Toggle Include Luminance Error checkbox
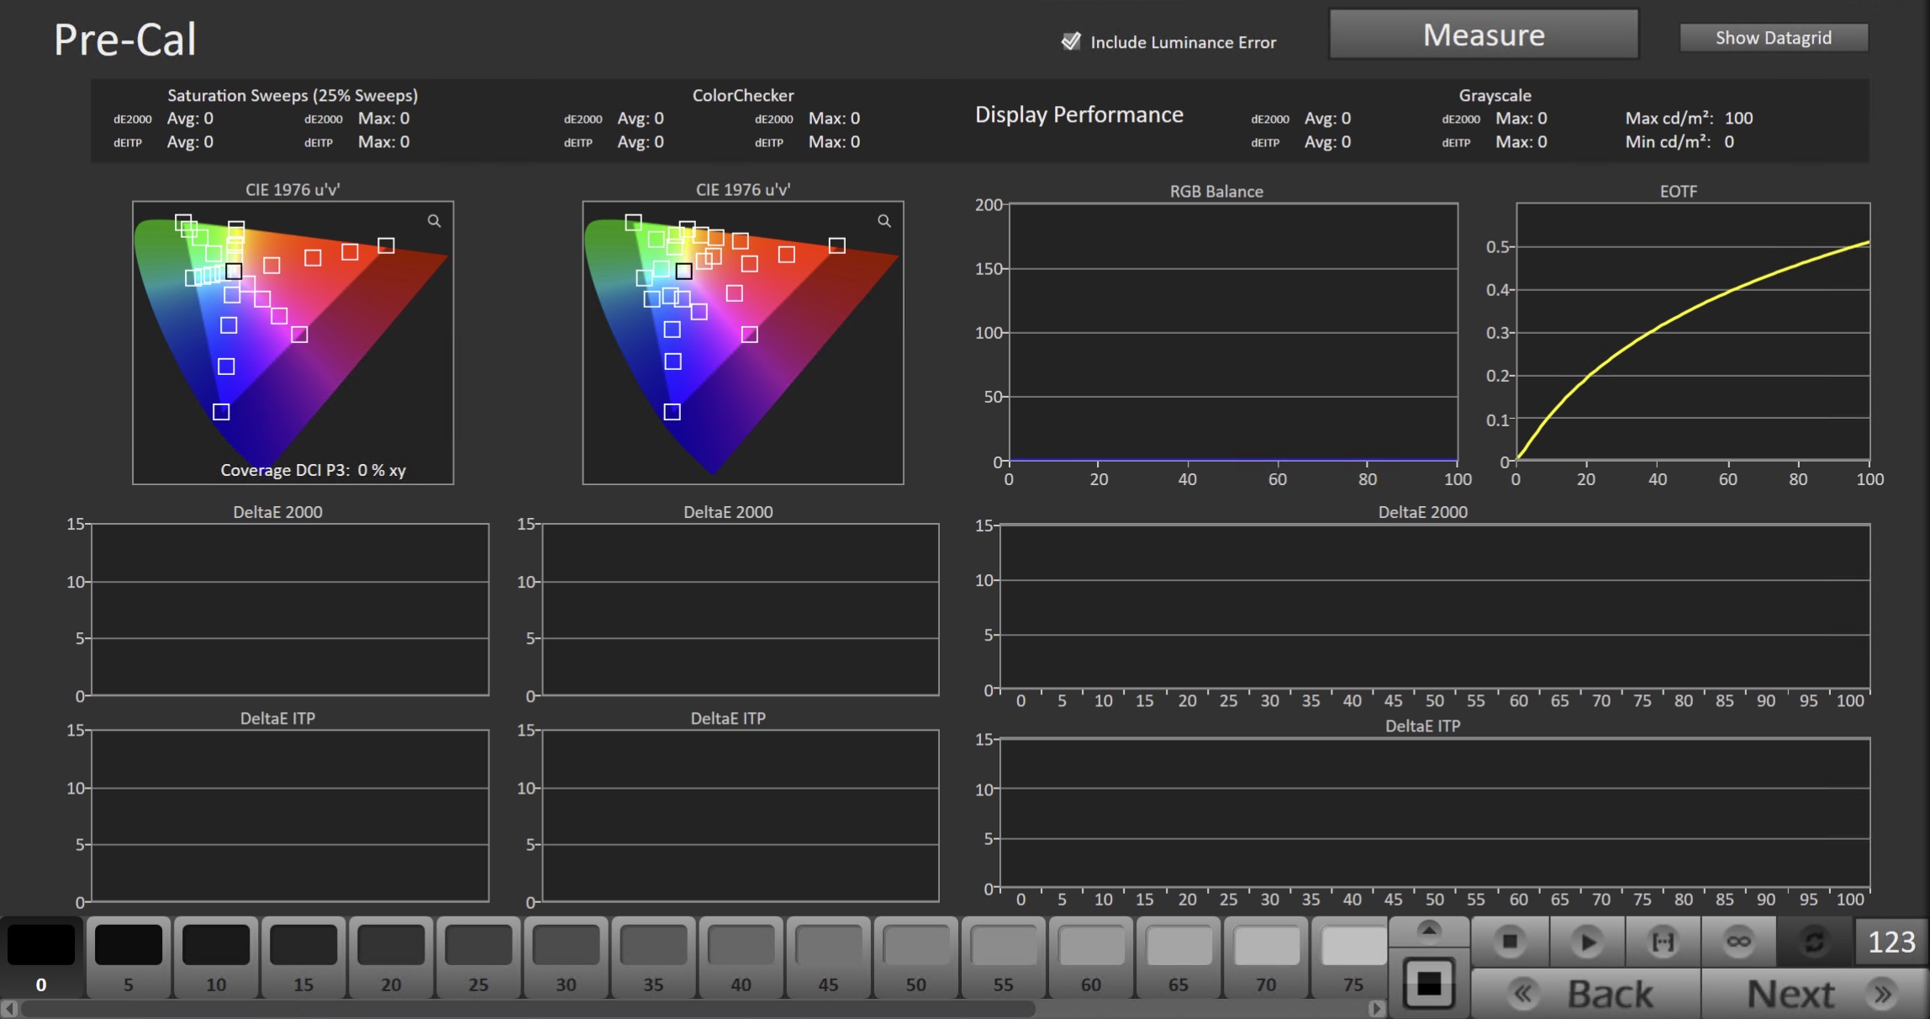Screen dimensions: 1930x1019 pyautogui.click(x=1071, y=41)
